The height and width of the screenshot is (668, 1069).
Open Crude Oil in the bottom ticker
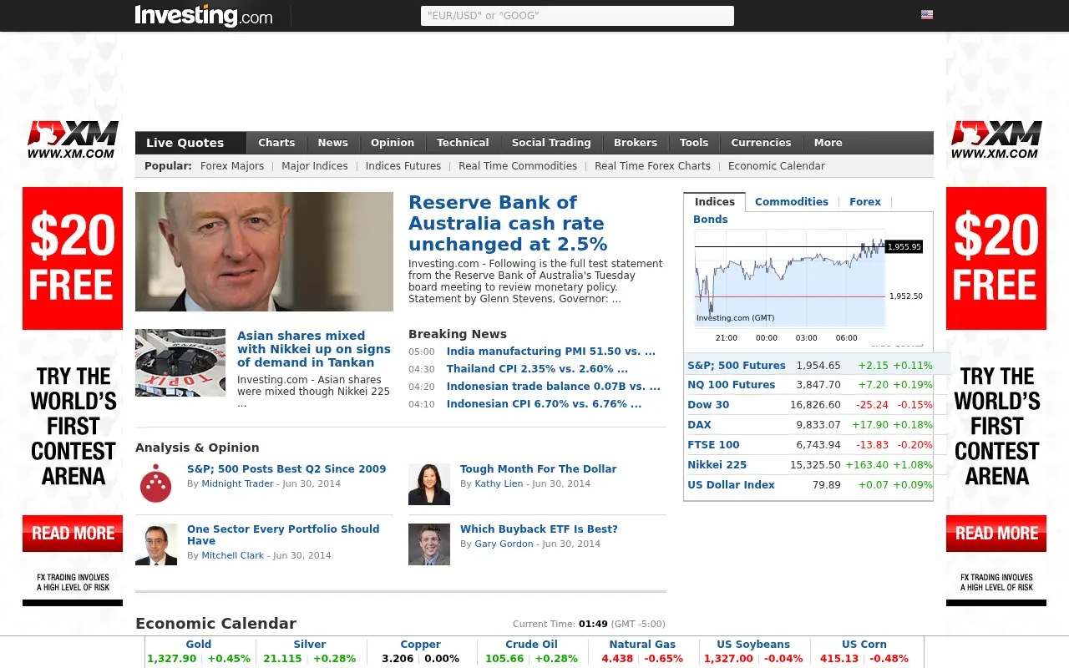coord(531,645)
